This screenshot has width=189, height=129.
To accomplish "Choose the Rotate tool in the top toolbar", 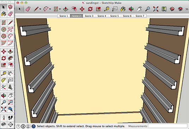I will tap(90, 9).
